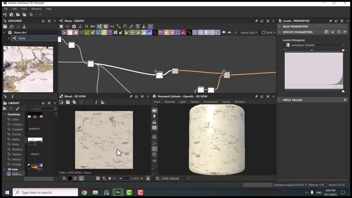352x198 pixels.
Task: Click the axis gizmo icon in 3D view sidebar
Action: 154,143
